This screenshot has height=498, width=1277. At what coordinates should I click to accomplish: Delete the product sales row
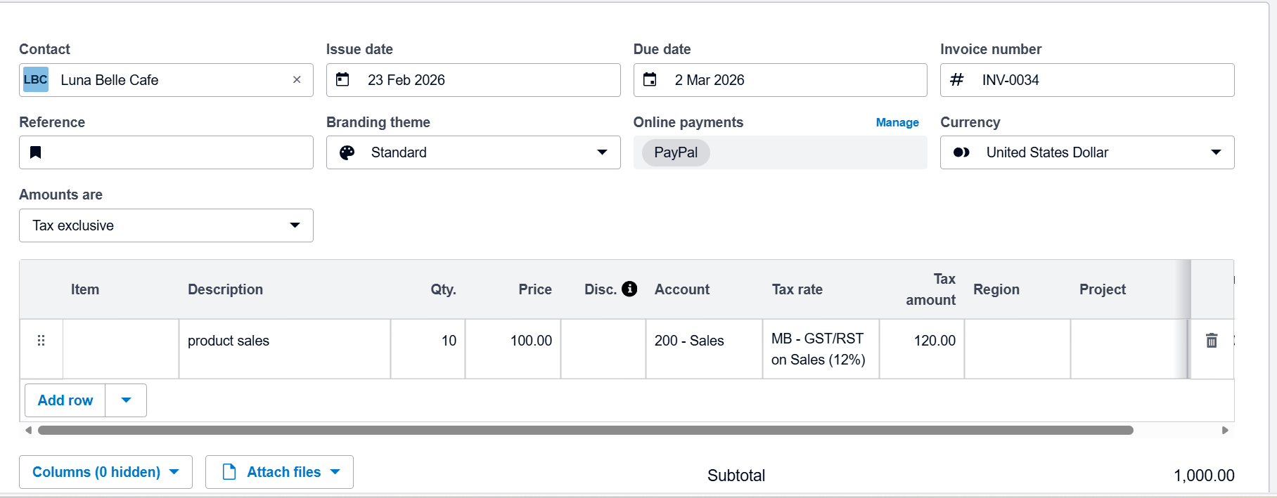point(1211,341)
